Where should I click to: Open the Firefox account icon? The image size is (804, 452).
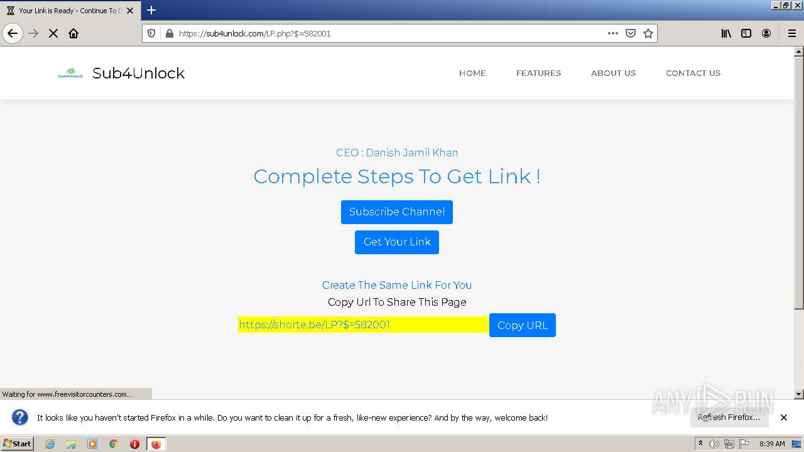(766, 33)
